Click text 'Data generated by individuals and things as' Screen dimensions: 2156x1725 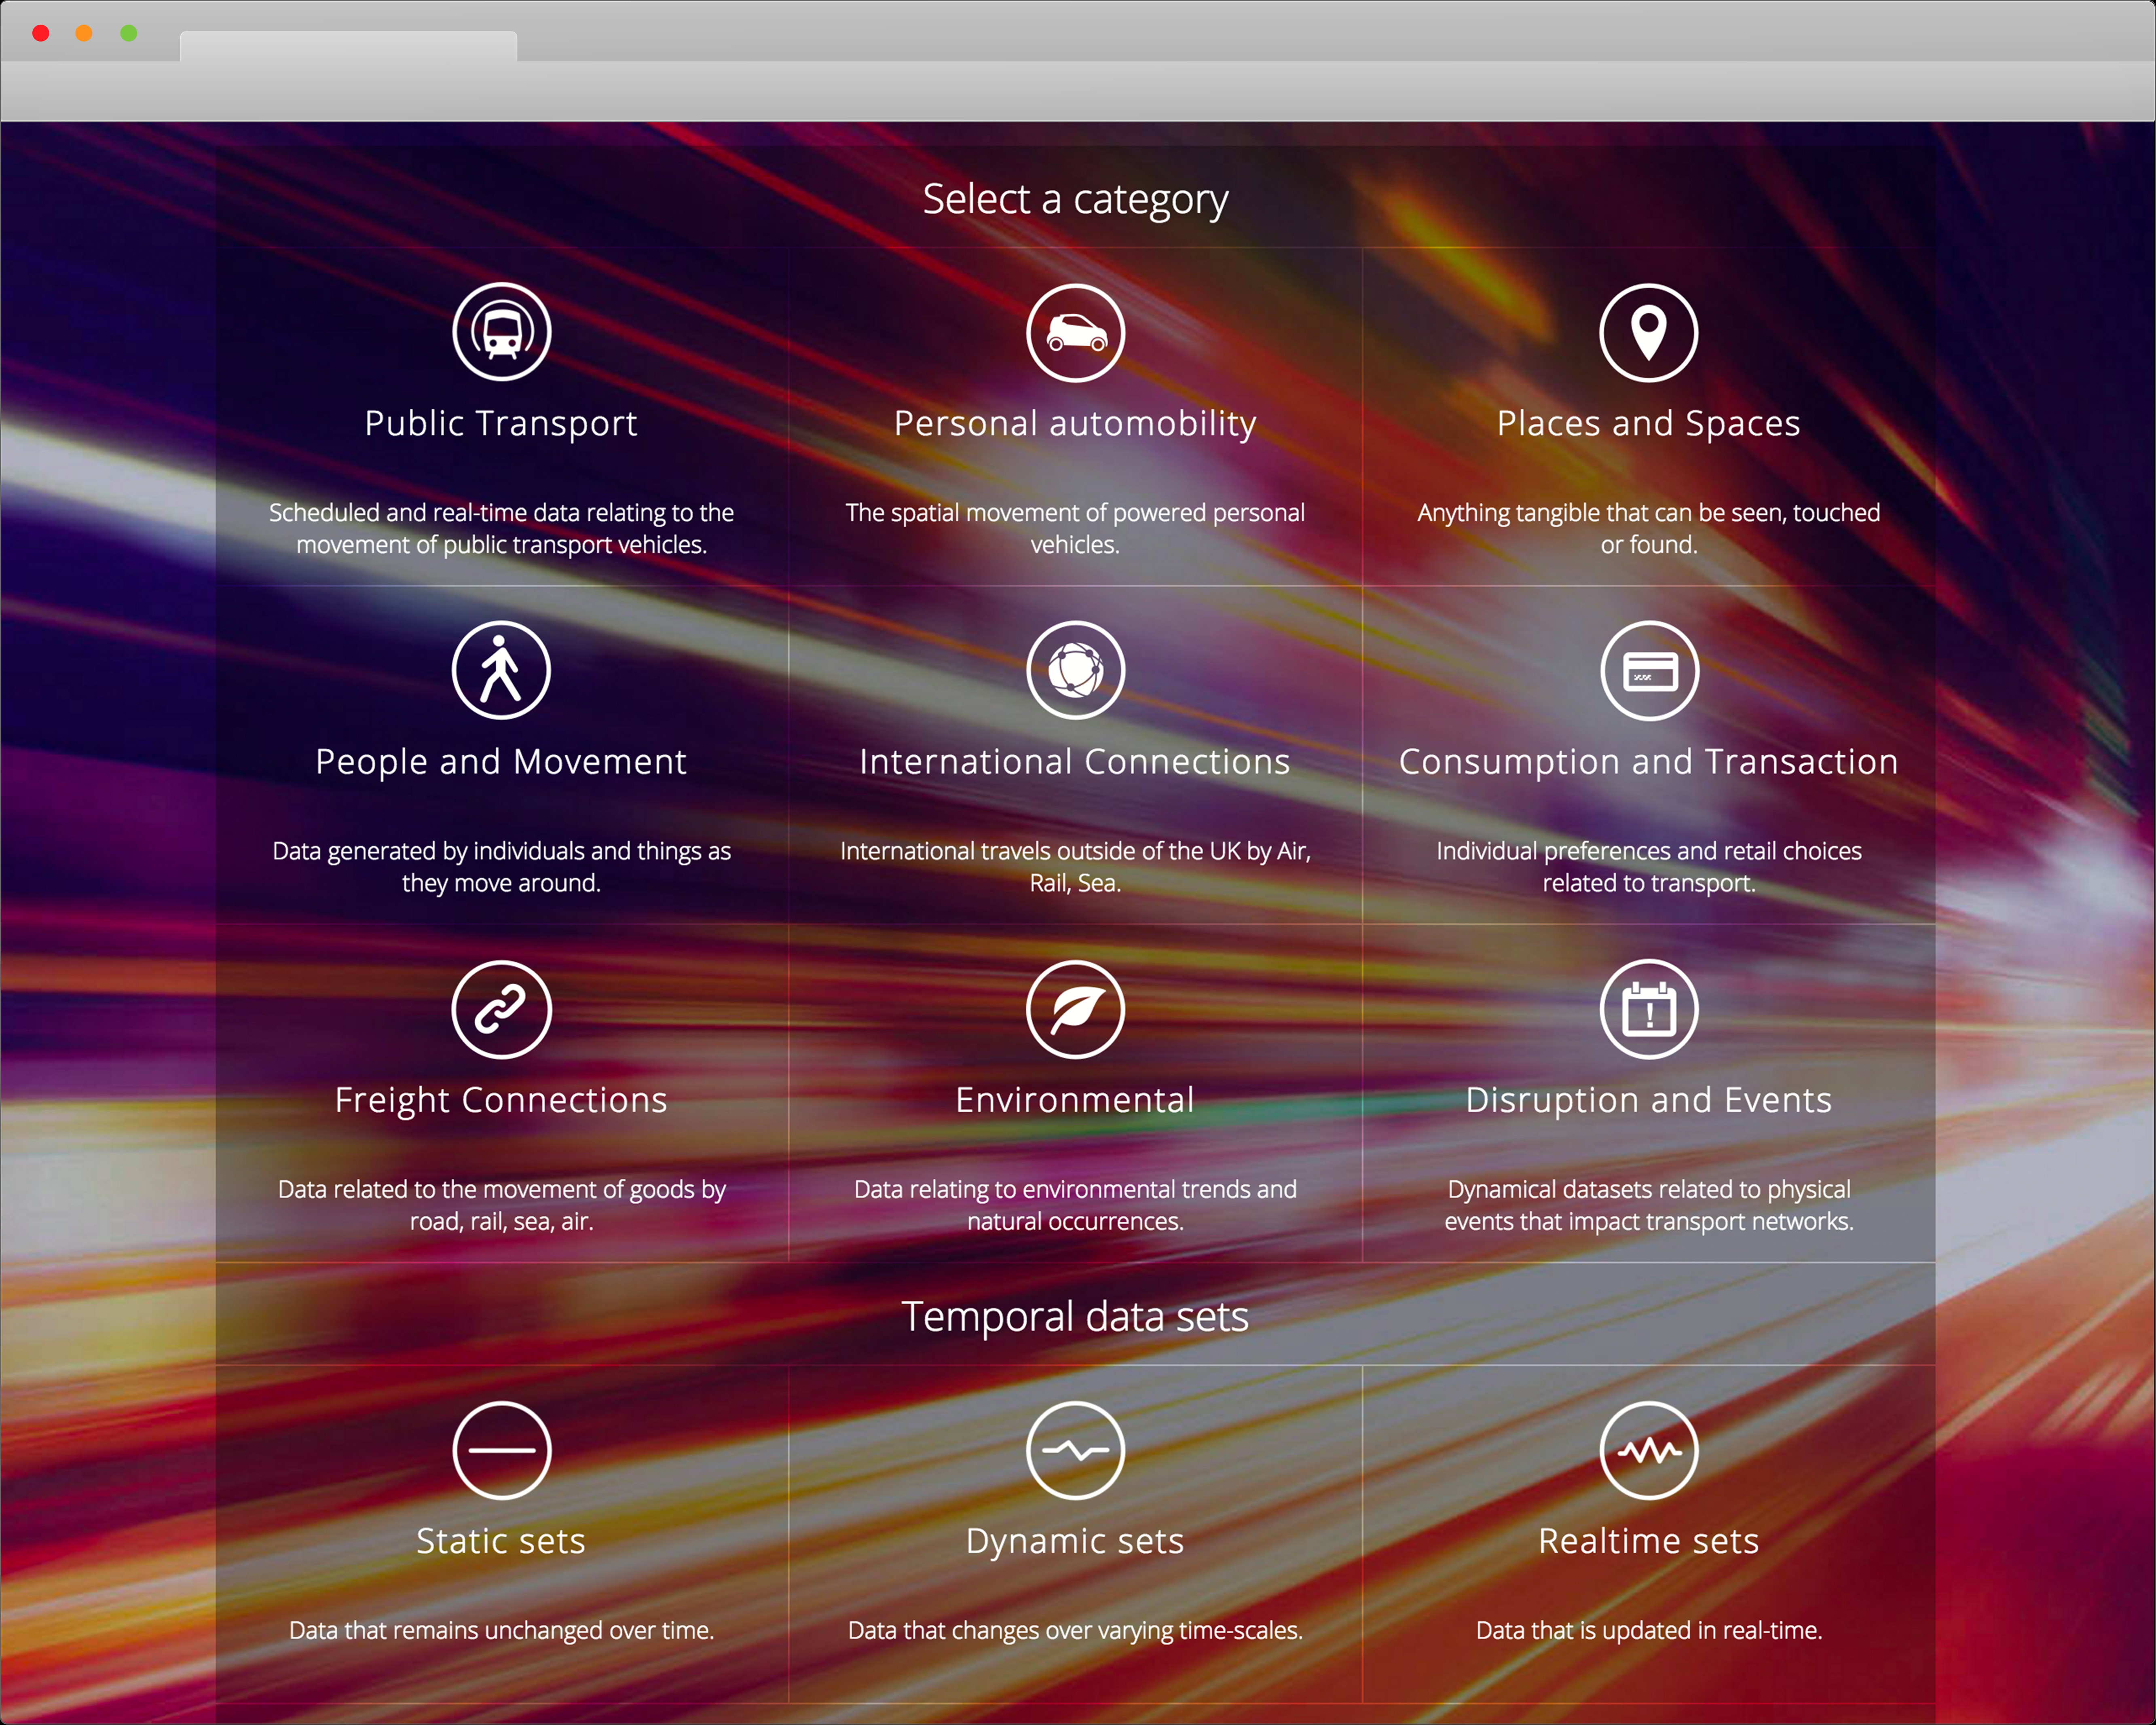[501, 851]
